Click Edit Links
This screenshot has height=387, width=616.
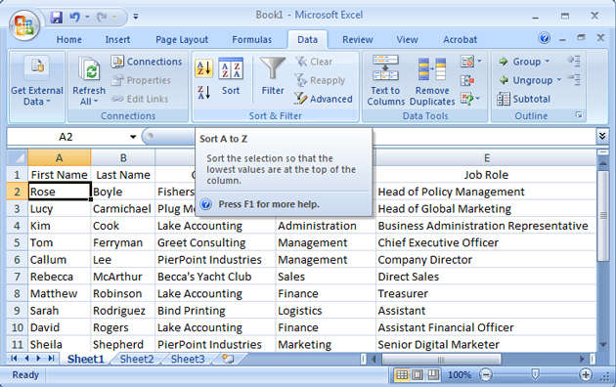[140, 99]
